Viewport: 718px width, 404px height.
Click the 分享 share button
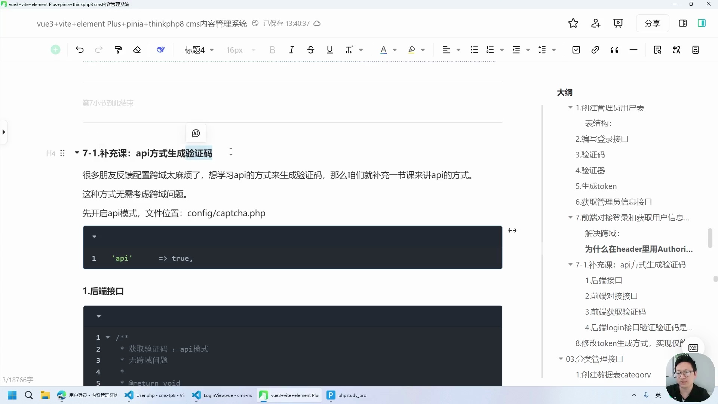pyautogui.click(x=653, y=23)
